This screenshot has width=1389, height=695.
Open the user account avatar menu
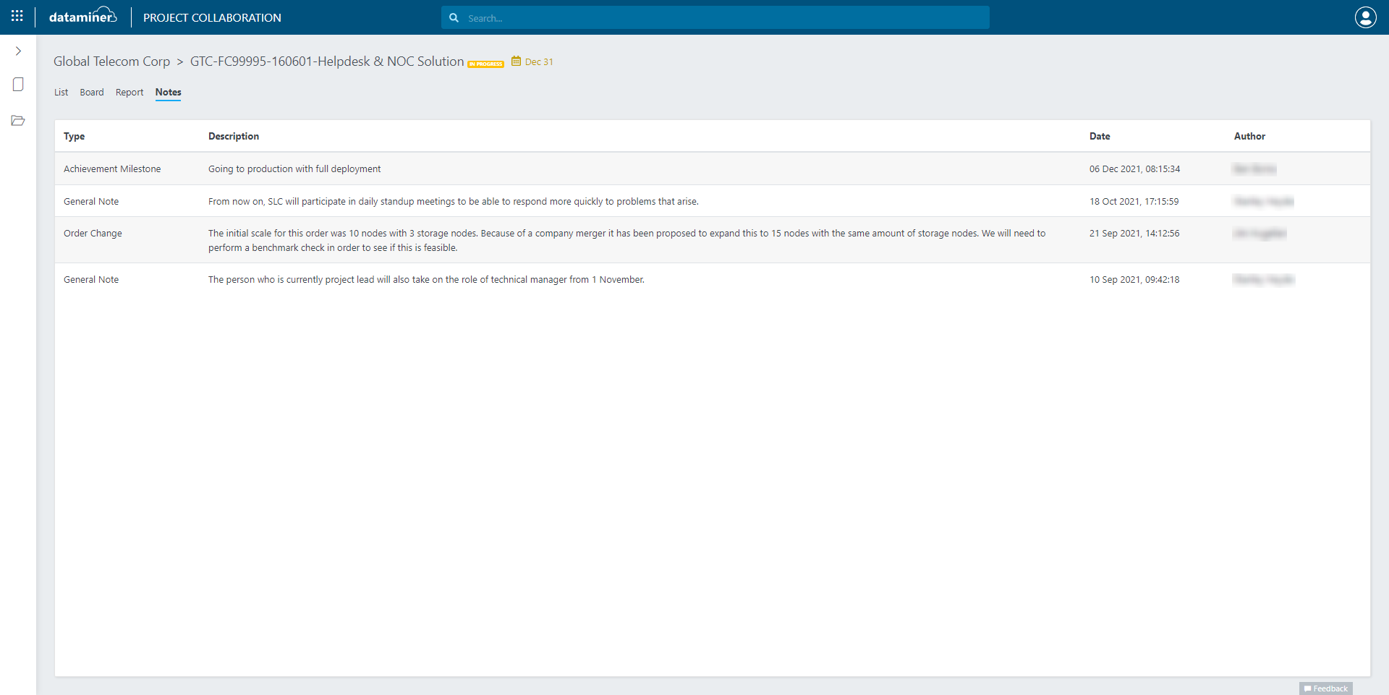[x=1365, y=17]
